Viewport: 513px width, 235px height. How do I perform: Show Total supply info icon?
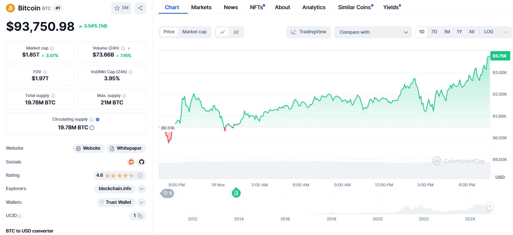click(x=53, y=96)
